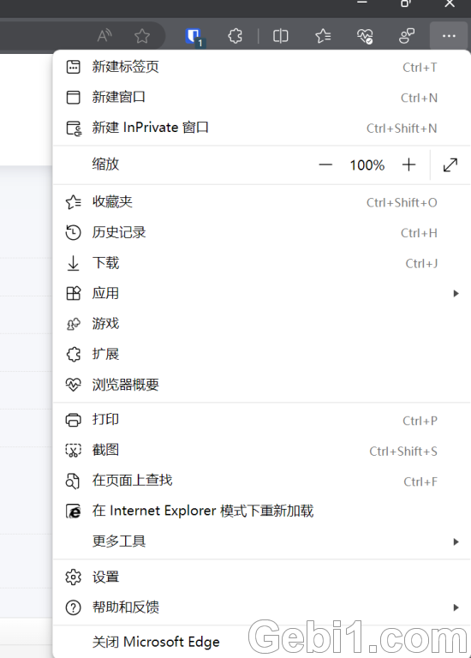Image resolution: width=471 pixels, height=658 pixels.
Task: Add this page to favorites star
Action: coord(142,36)
